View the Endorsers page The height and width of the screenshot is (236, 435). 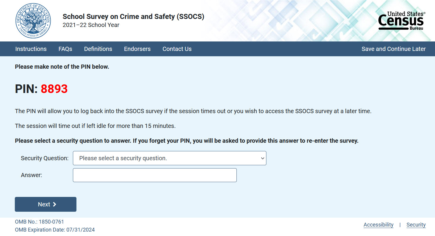point(137,49)
